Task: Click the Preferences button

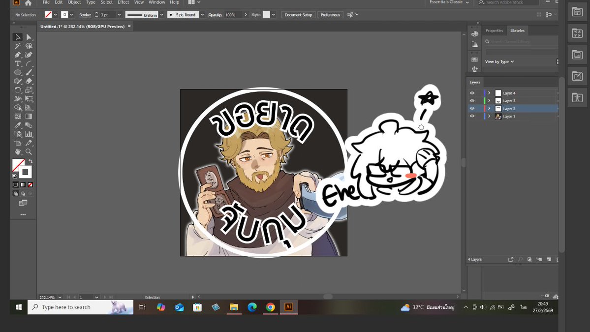Action: click(330, 15)
